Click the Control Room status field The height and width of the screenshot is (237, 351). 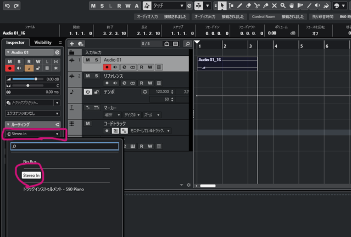(x=278, y=17)
